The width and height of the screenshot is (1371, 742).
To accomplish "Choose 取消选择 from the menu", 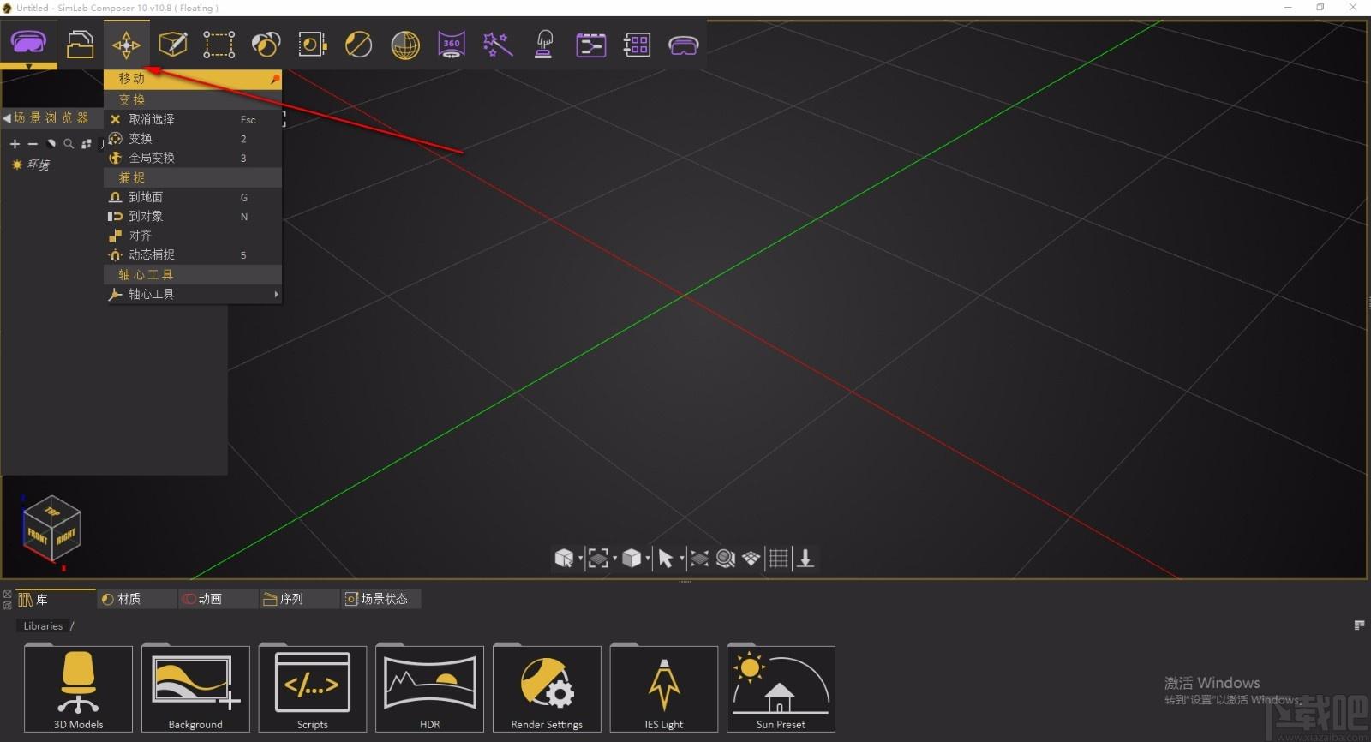I will [x=193, y=119].
